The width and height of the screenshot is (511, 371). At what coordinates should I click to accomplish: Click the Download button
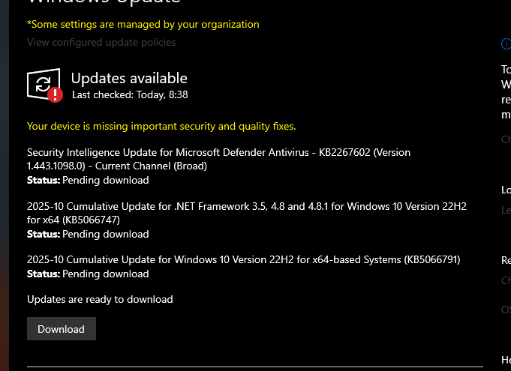tap(61, 329)
